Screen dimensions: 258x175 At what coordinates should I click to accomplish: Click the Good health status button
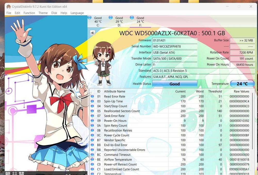click(x=175, y=84)
